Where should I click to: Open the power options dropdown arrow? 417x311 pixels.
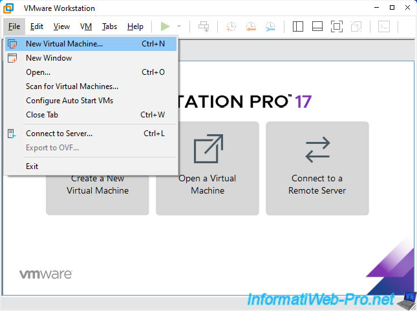tap(179, 26)
